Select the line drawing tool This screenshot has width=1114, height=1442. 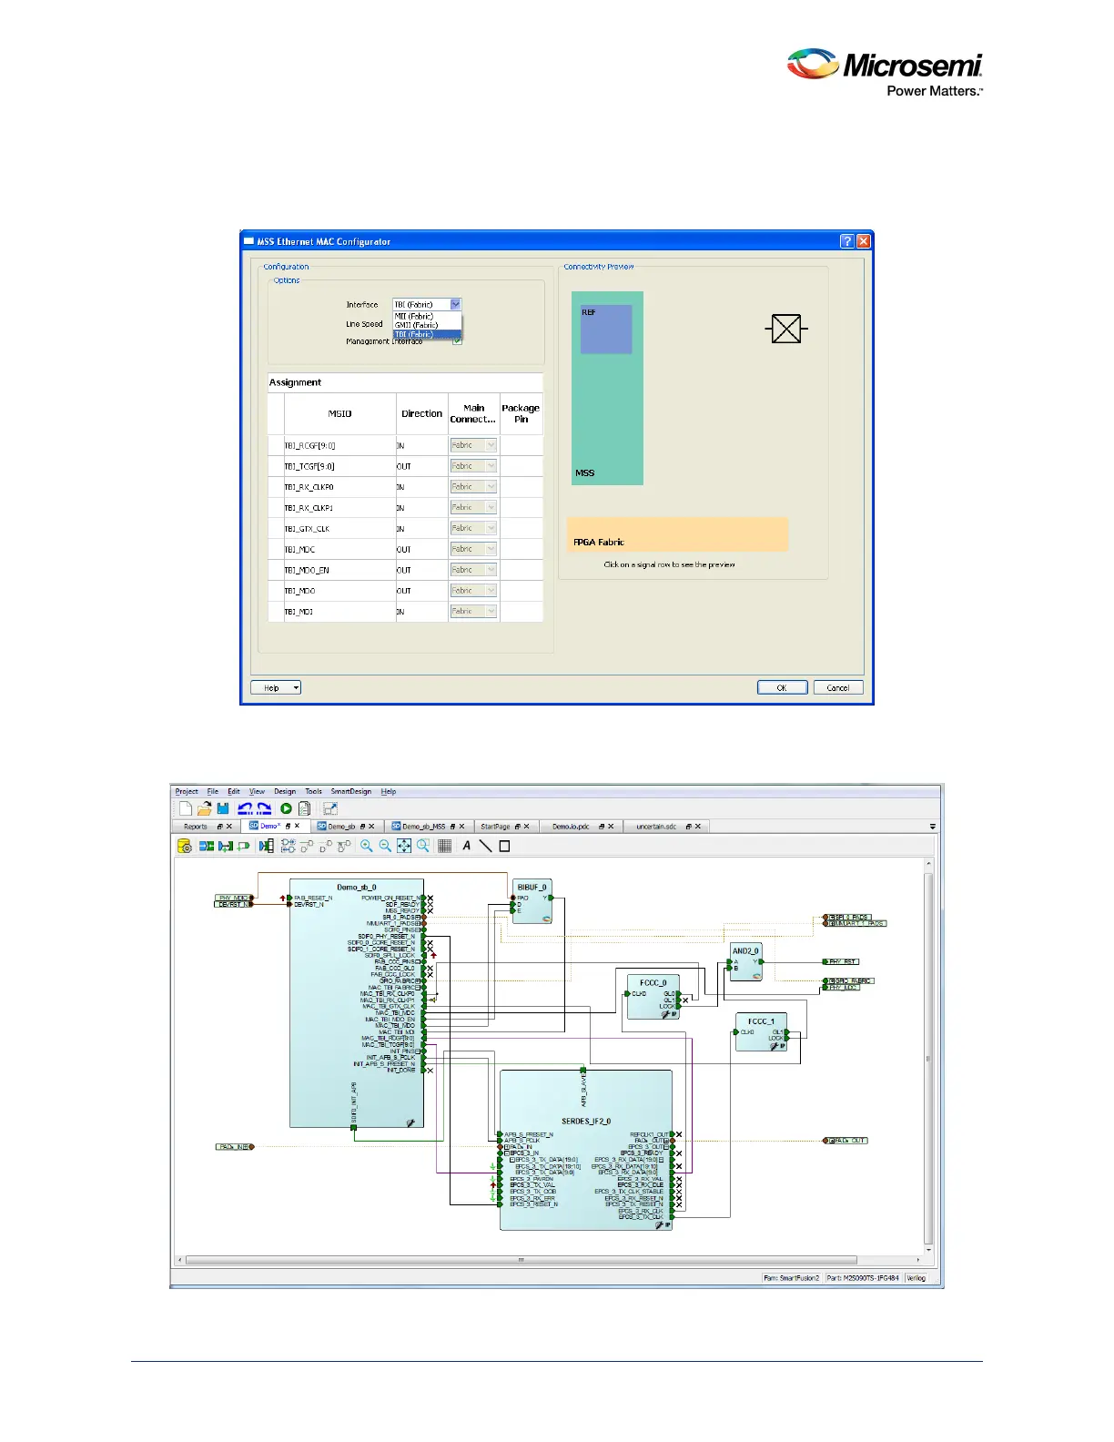pyautogui.click(x=485, y=846)
